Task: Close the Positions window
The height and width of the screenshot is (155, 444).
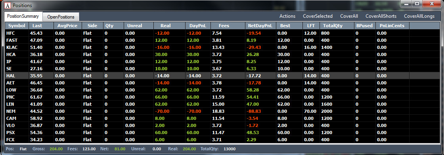Action: click(432, 4)
